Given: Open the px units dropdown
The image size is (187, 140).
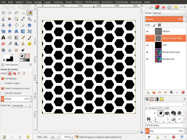Looking at the screenshot, I should (x=55, y=137).
